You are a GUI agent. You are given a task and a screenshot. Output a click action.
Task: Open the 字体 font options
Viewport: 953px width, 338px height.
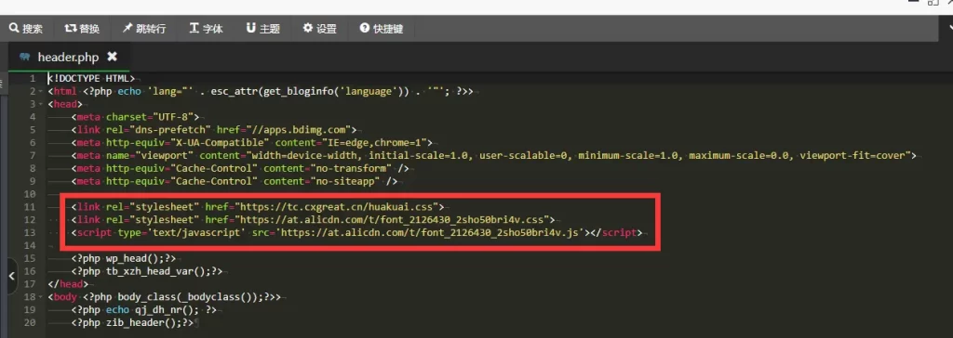[206, 29]
